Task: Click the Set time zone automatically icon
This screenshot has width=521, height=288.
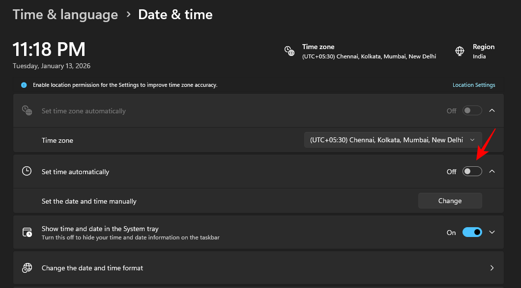Action: (27, 111)
